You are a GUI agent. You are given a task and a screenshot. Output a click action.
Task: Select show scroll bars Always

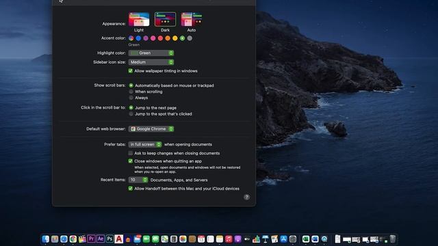[x=131, y=98]
